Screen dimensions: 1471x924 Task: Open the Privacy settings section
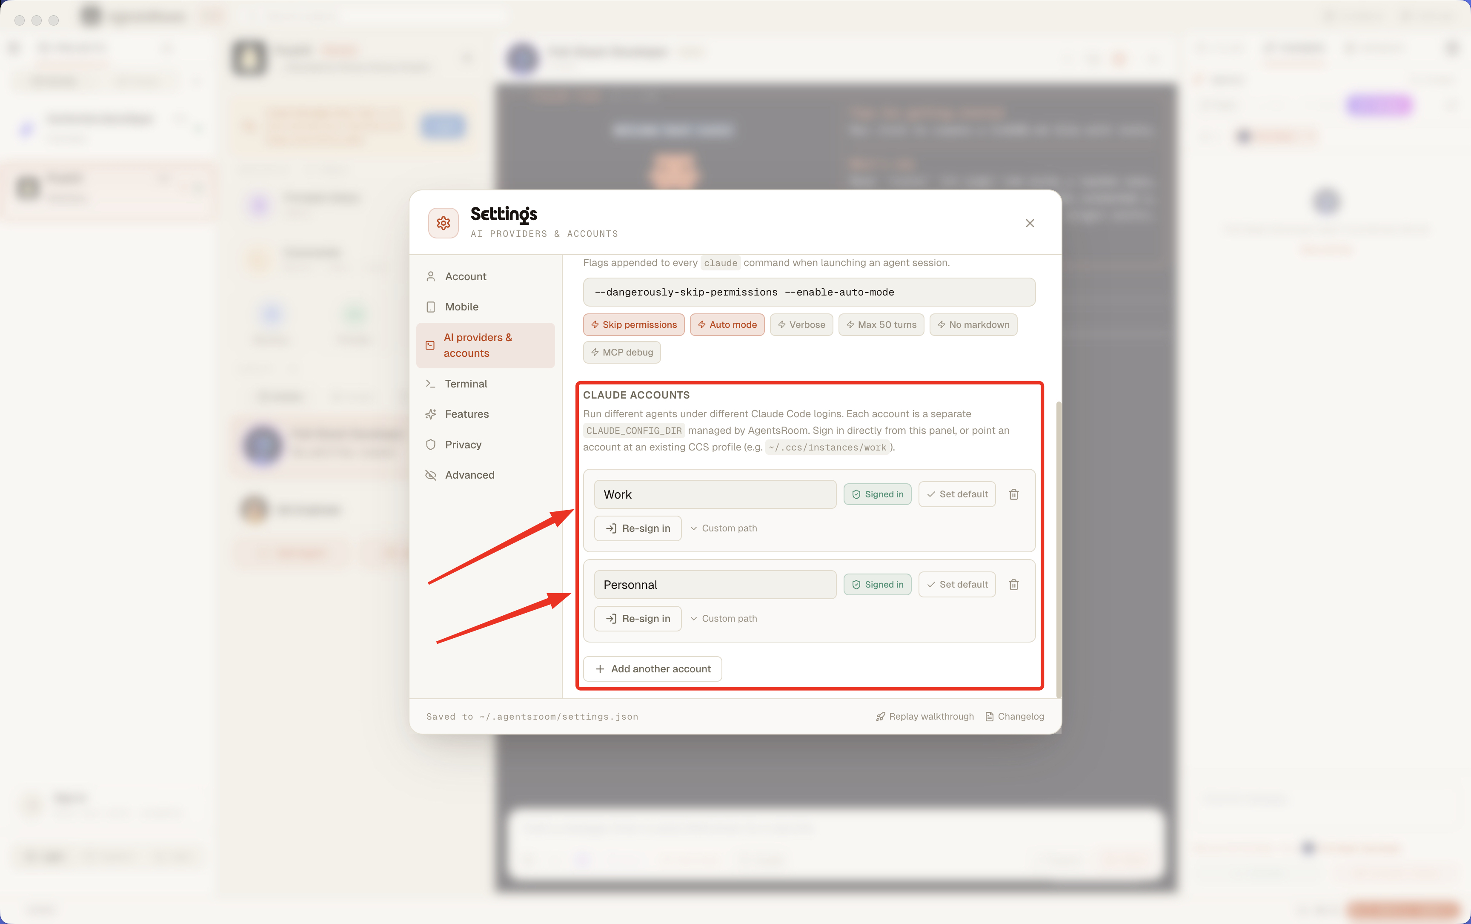485,445
